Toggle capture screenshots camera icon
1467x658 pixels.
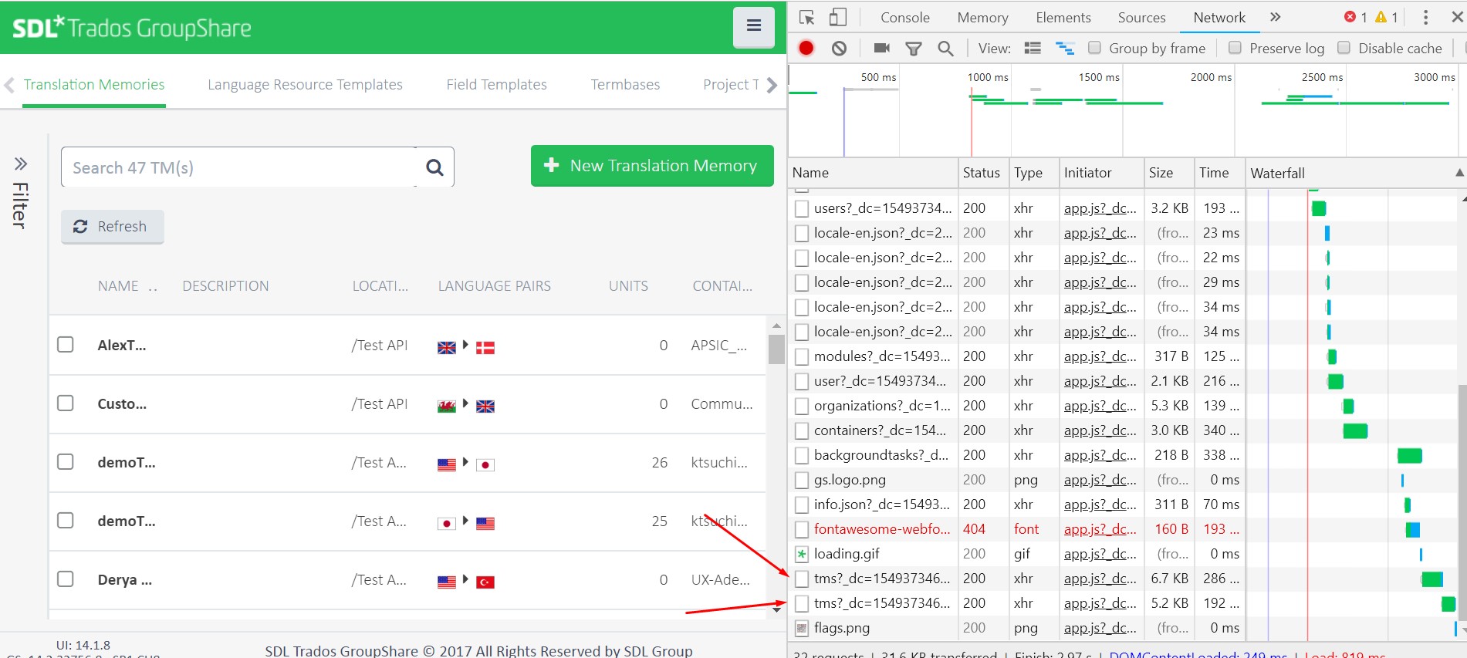coord(882,48)
